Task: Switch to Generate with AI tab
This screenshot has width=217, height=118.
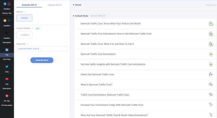Action: click(29, 5)
